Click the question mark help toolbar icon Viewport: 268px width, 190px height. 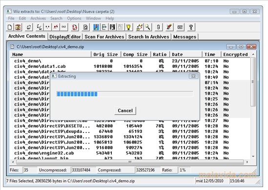click(x=191, y=27)
